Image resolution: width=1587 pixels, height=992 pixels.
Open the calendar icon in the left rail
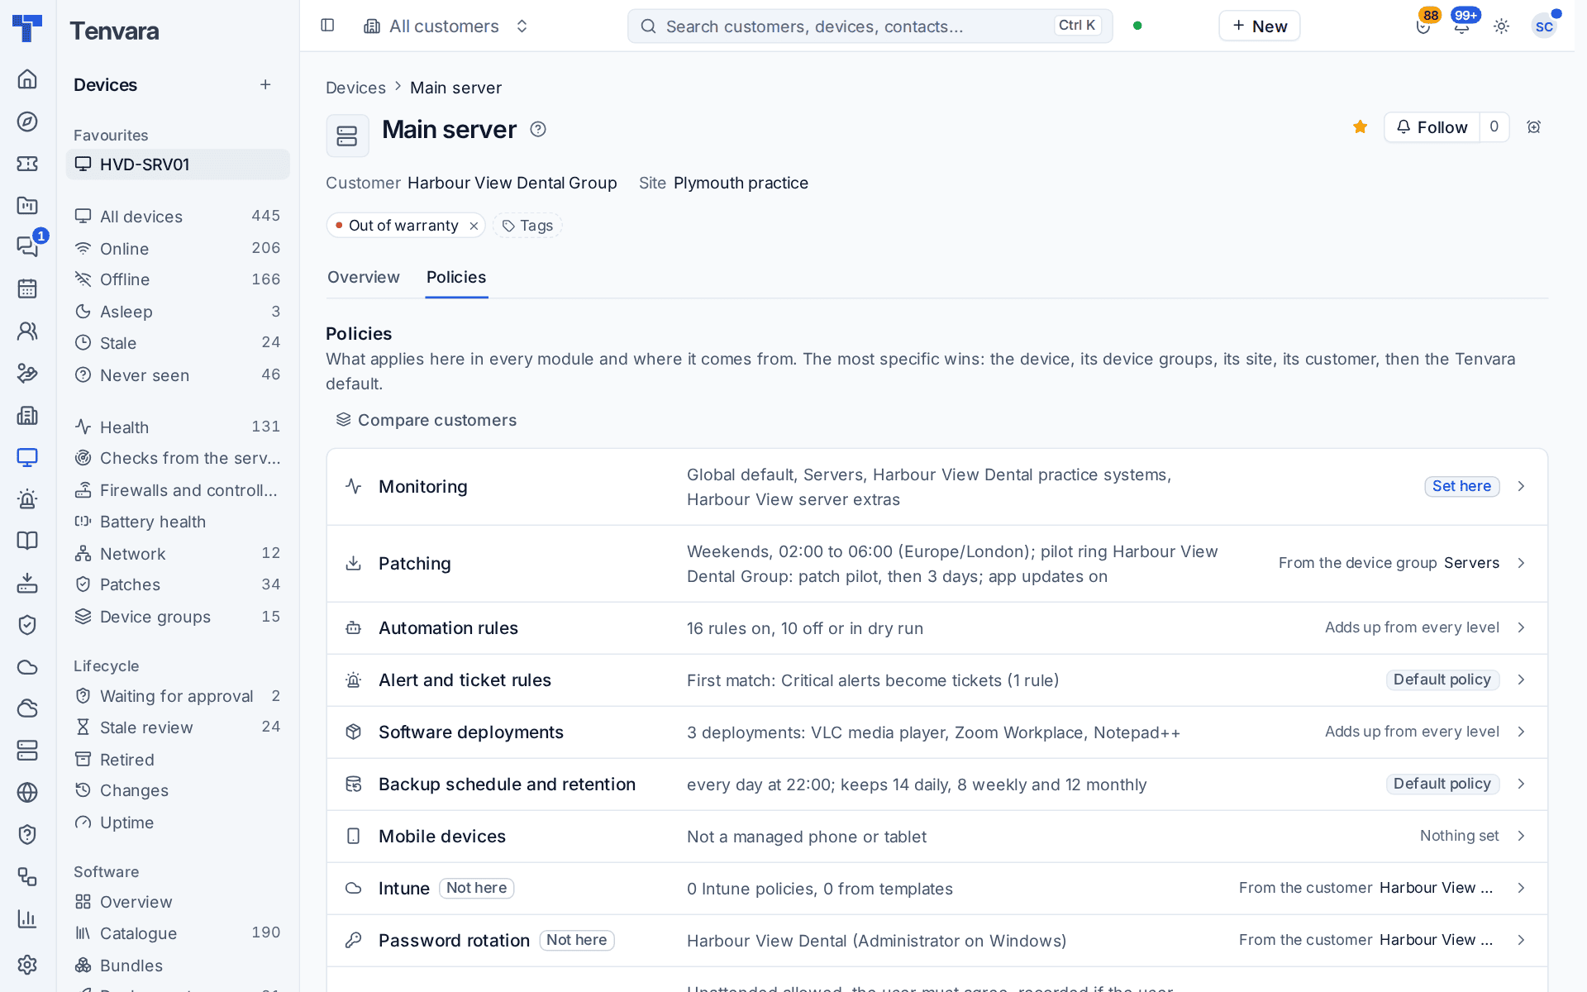[27, 289]
